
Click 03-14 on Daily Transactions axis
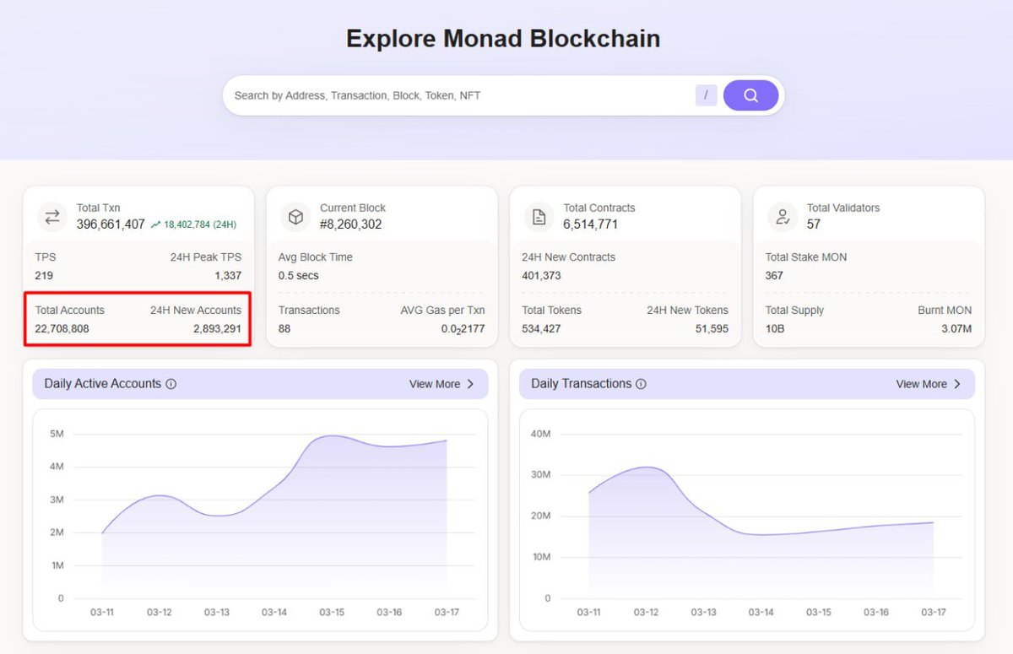(761, 612)
